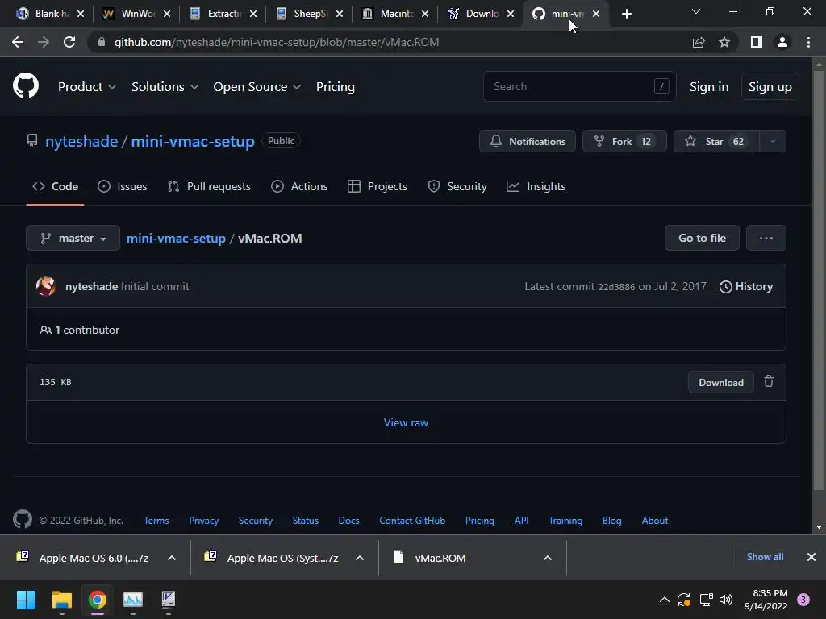Image resolution: width=826 pixels, height=619 pixels.
Task: Open the tab search chevron
Action: coord(696,11)
